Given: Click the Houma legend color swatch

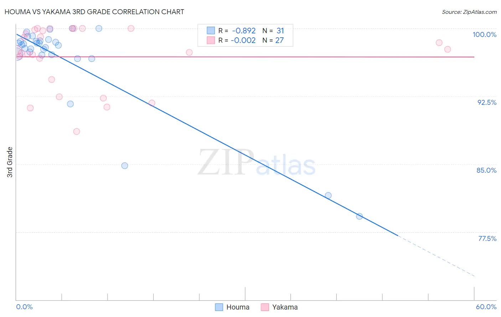Looking at the screenshot, I should [x=219, y=307].
